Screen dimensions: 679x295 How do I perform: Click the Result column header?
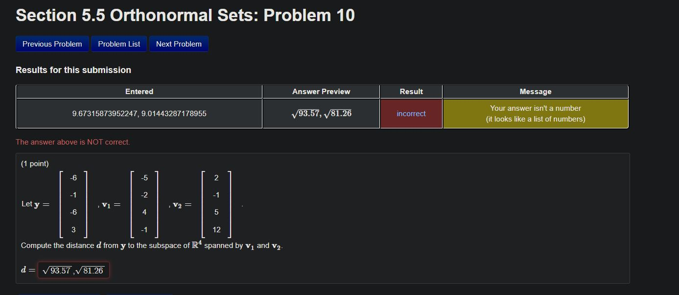click(411, 91)
